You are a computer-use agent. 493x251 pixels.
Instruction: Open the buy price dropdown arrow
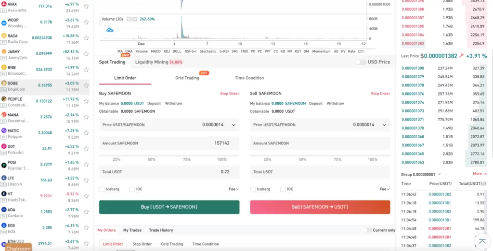pos(234,125)
